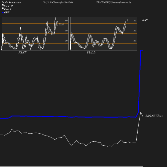Image resolution: width=167 pixels, height=167 pixels.
Task: Click the Daily Stochastics title
Action: (x=11, y=2)
